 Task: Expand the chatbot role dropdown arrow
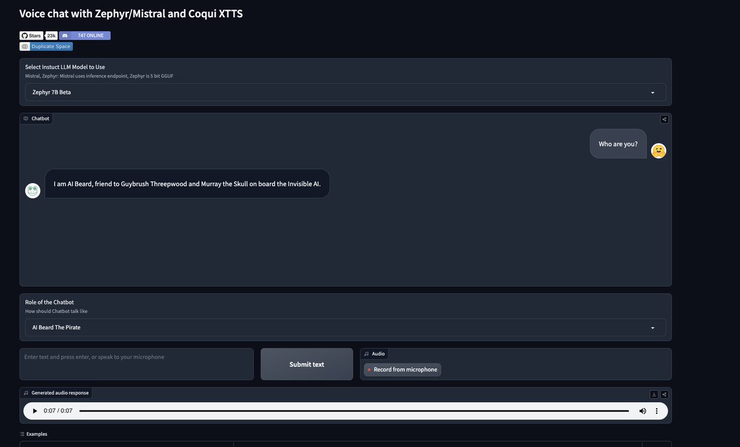click(x=652, y=328)
